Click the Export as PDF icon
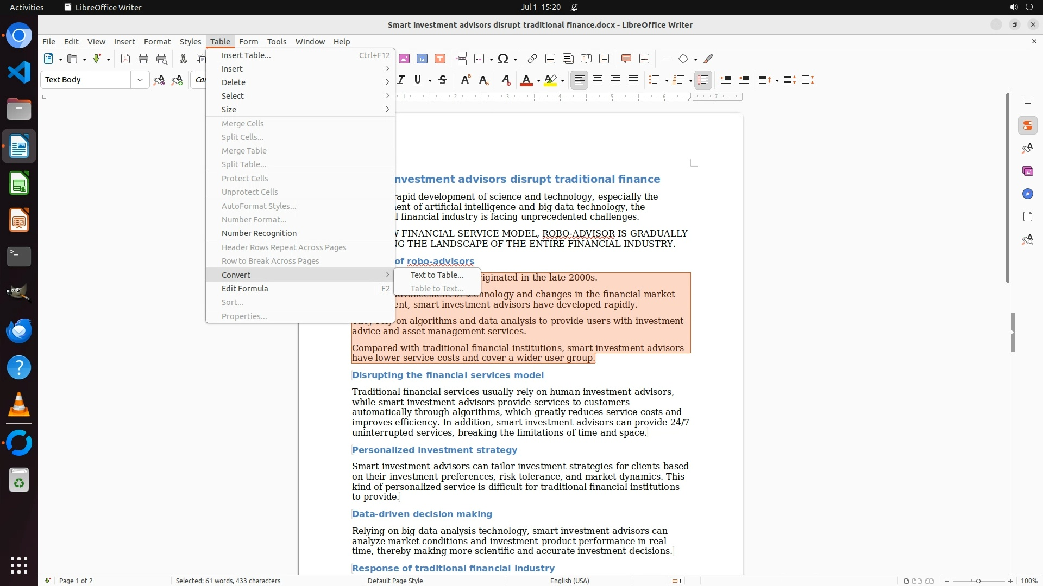This screenshot has width=1043, height=586. click(125, 59)
